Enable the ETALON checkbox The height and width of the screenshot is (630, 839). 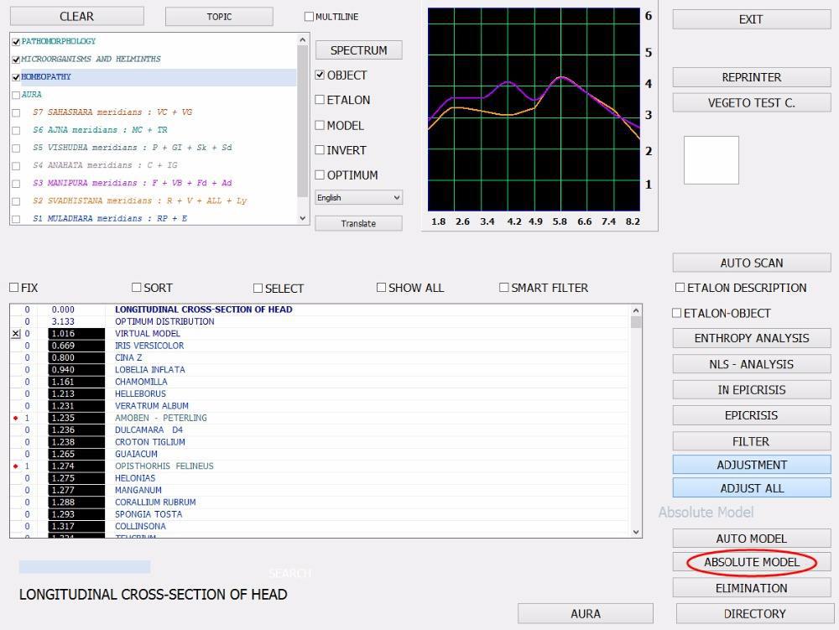(320, 100)
